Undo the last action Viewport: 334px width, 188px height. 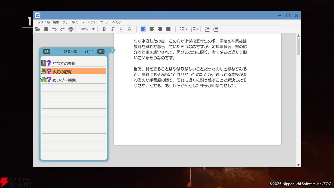[x=54, y=29]
